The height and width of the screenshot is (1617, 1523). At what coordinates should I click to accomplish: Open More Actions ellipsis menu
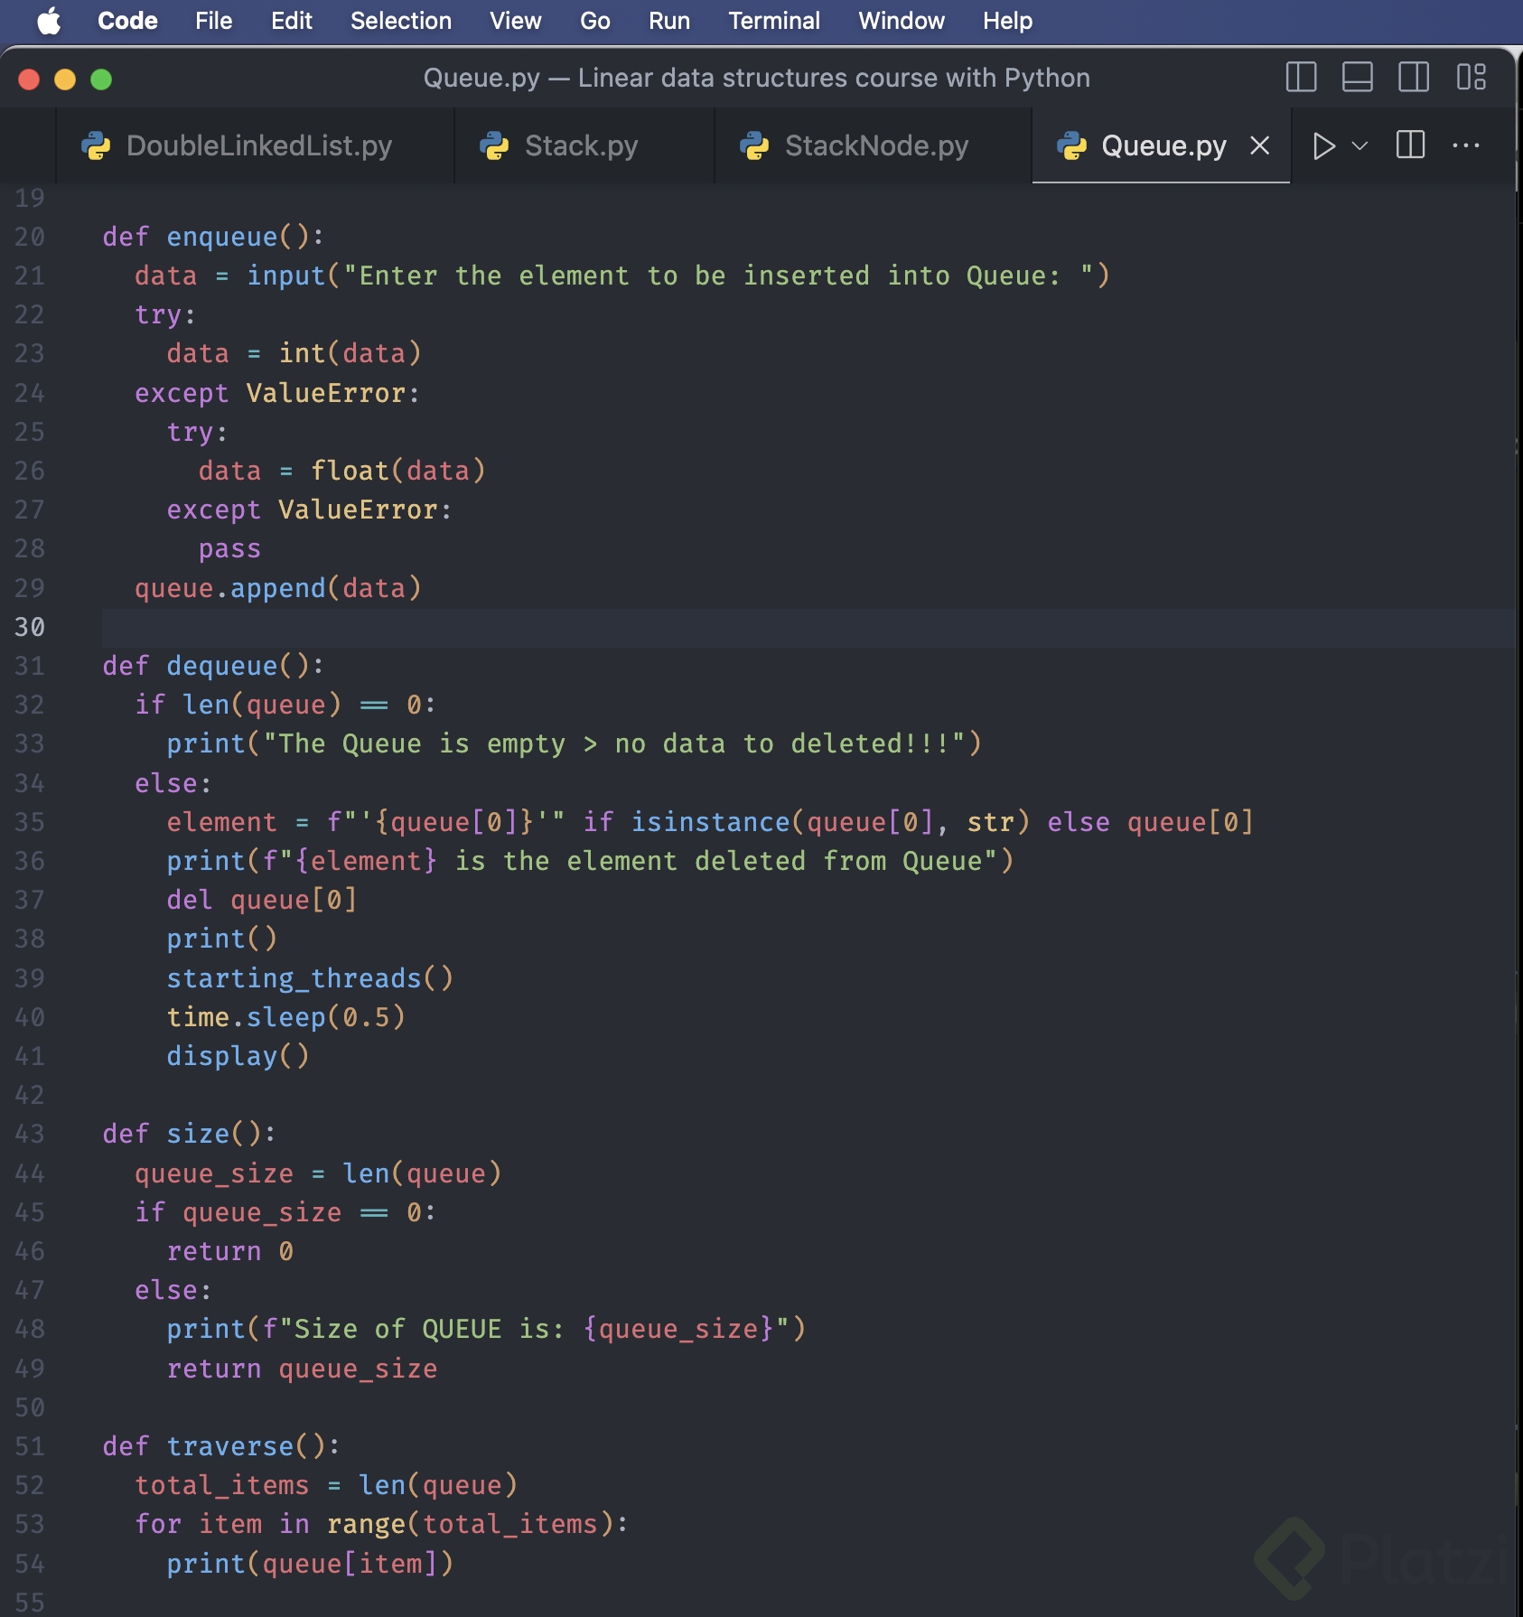[x=1465, y=145]
